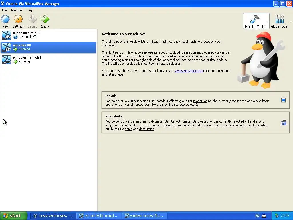Select the win mini 98 virtual machine

tap(48, 47)
